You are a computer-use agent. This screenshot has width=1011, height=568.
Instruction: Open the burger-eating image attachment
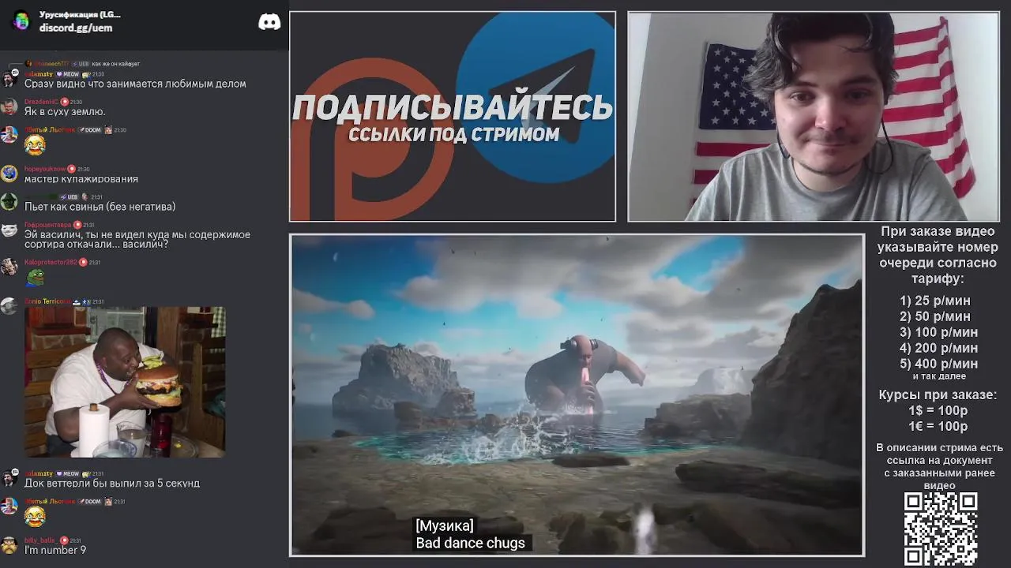click(125, 383)
